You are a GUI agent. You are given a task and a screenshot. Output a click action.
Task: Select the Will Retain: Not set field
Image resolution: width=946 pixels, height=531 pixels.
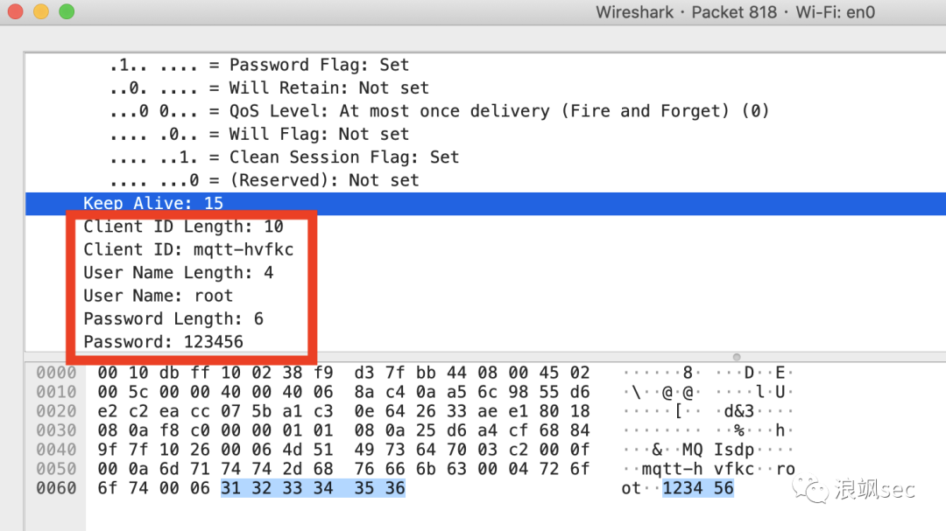coord(269,87)
